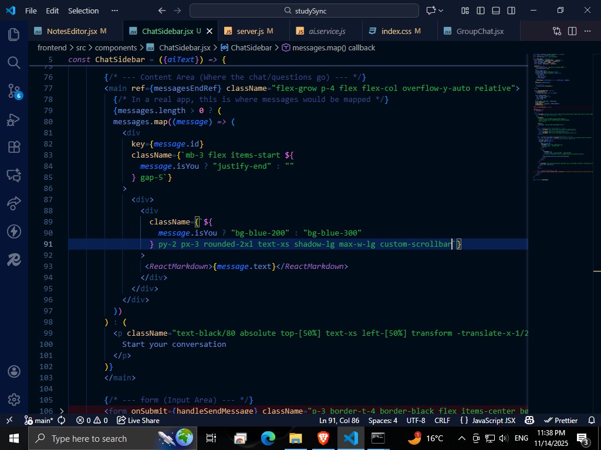Open the editor more actions ellipsis menu

pyautogui.click(x=589, y=30)
